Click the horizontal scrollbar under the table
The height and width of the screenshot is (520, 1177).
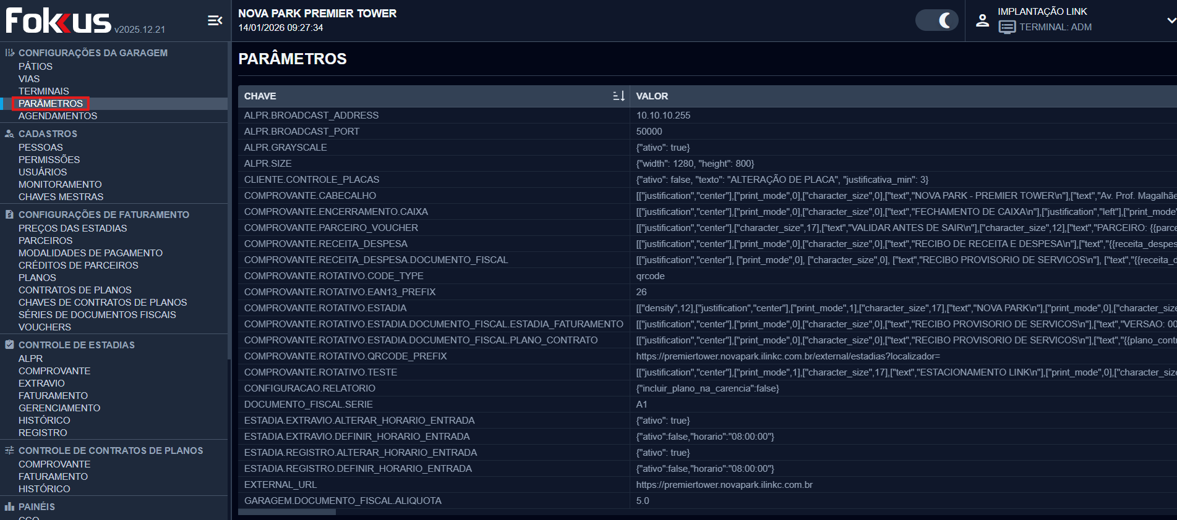(x=287, y=512)
